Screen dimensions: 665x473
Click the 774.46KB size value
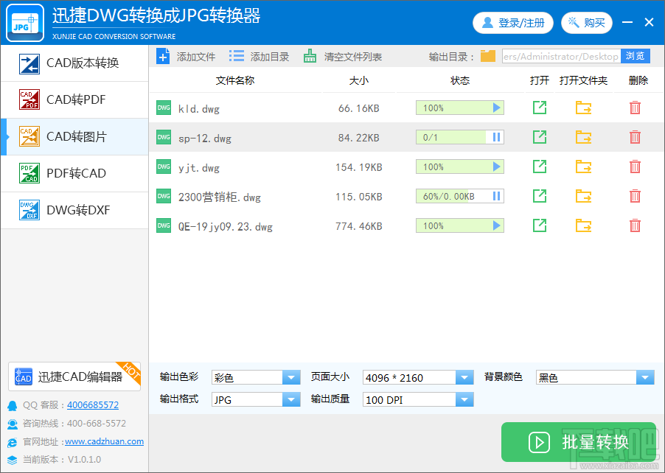pos(359,226)
